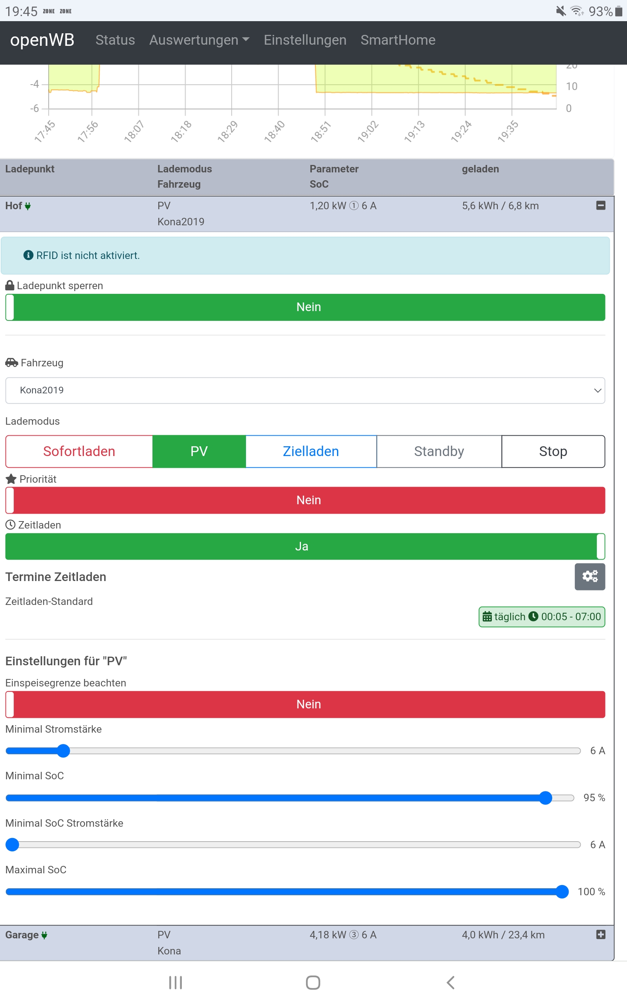Open the Status page
This screenshot has width=627, height=1003.
(x=115, y=40)
